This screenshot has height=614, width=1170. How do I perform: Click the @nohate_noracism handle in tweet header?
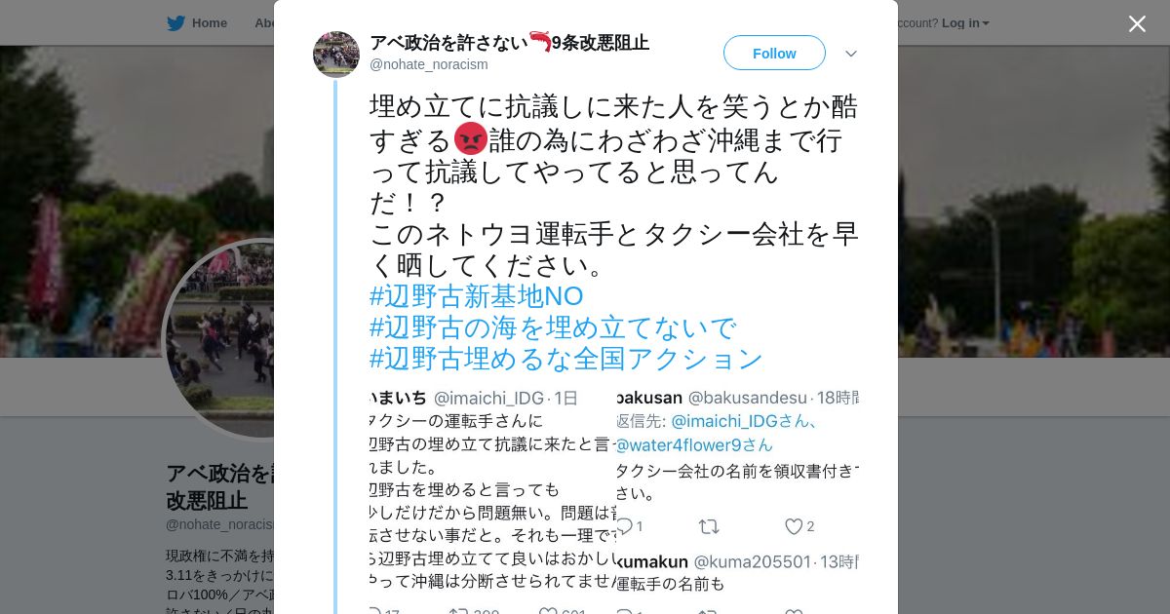tap(429, 64)
